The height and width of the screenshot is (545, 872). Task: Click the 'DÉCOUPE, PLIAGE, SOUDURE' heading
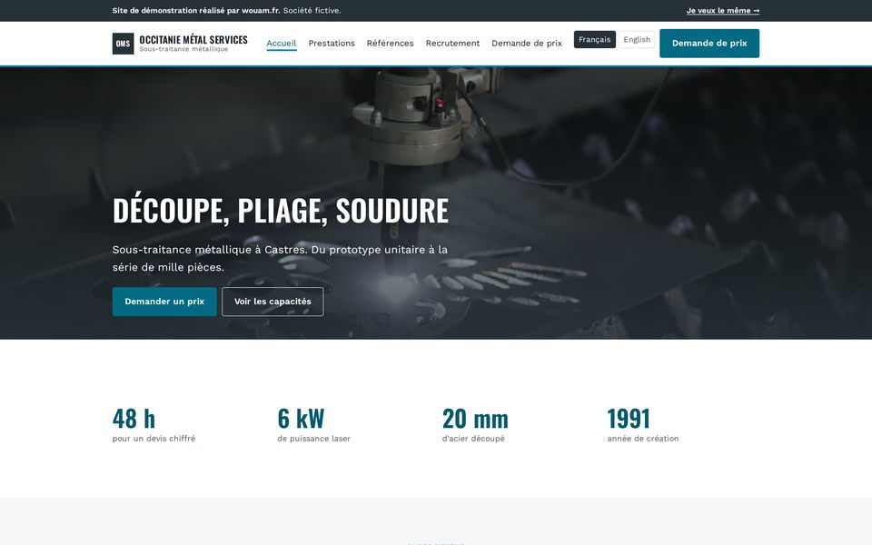(x=281, y=210)
